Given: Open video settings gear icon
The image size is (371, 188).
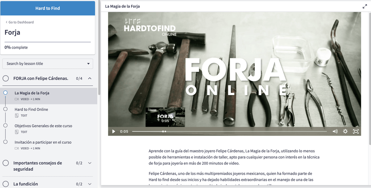Looking at the screenshot, I should (345, 131).
